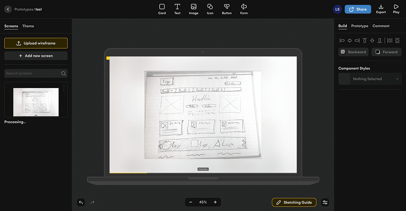Play the prototype preview

click(x=396, y=9)
